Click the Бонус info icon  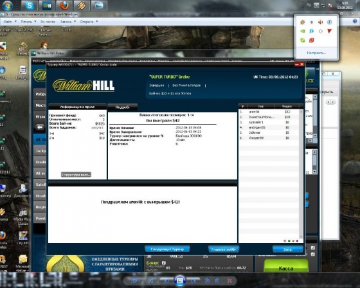point(164,263)
